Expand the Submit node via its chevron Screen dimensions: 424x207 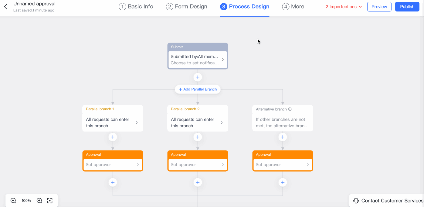tap(223, 60)
